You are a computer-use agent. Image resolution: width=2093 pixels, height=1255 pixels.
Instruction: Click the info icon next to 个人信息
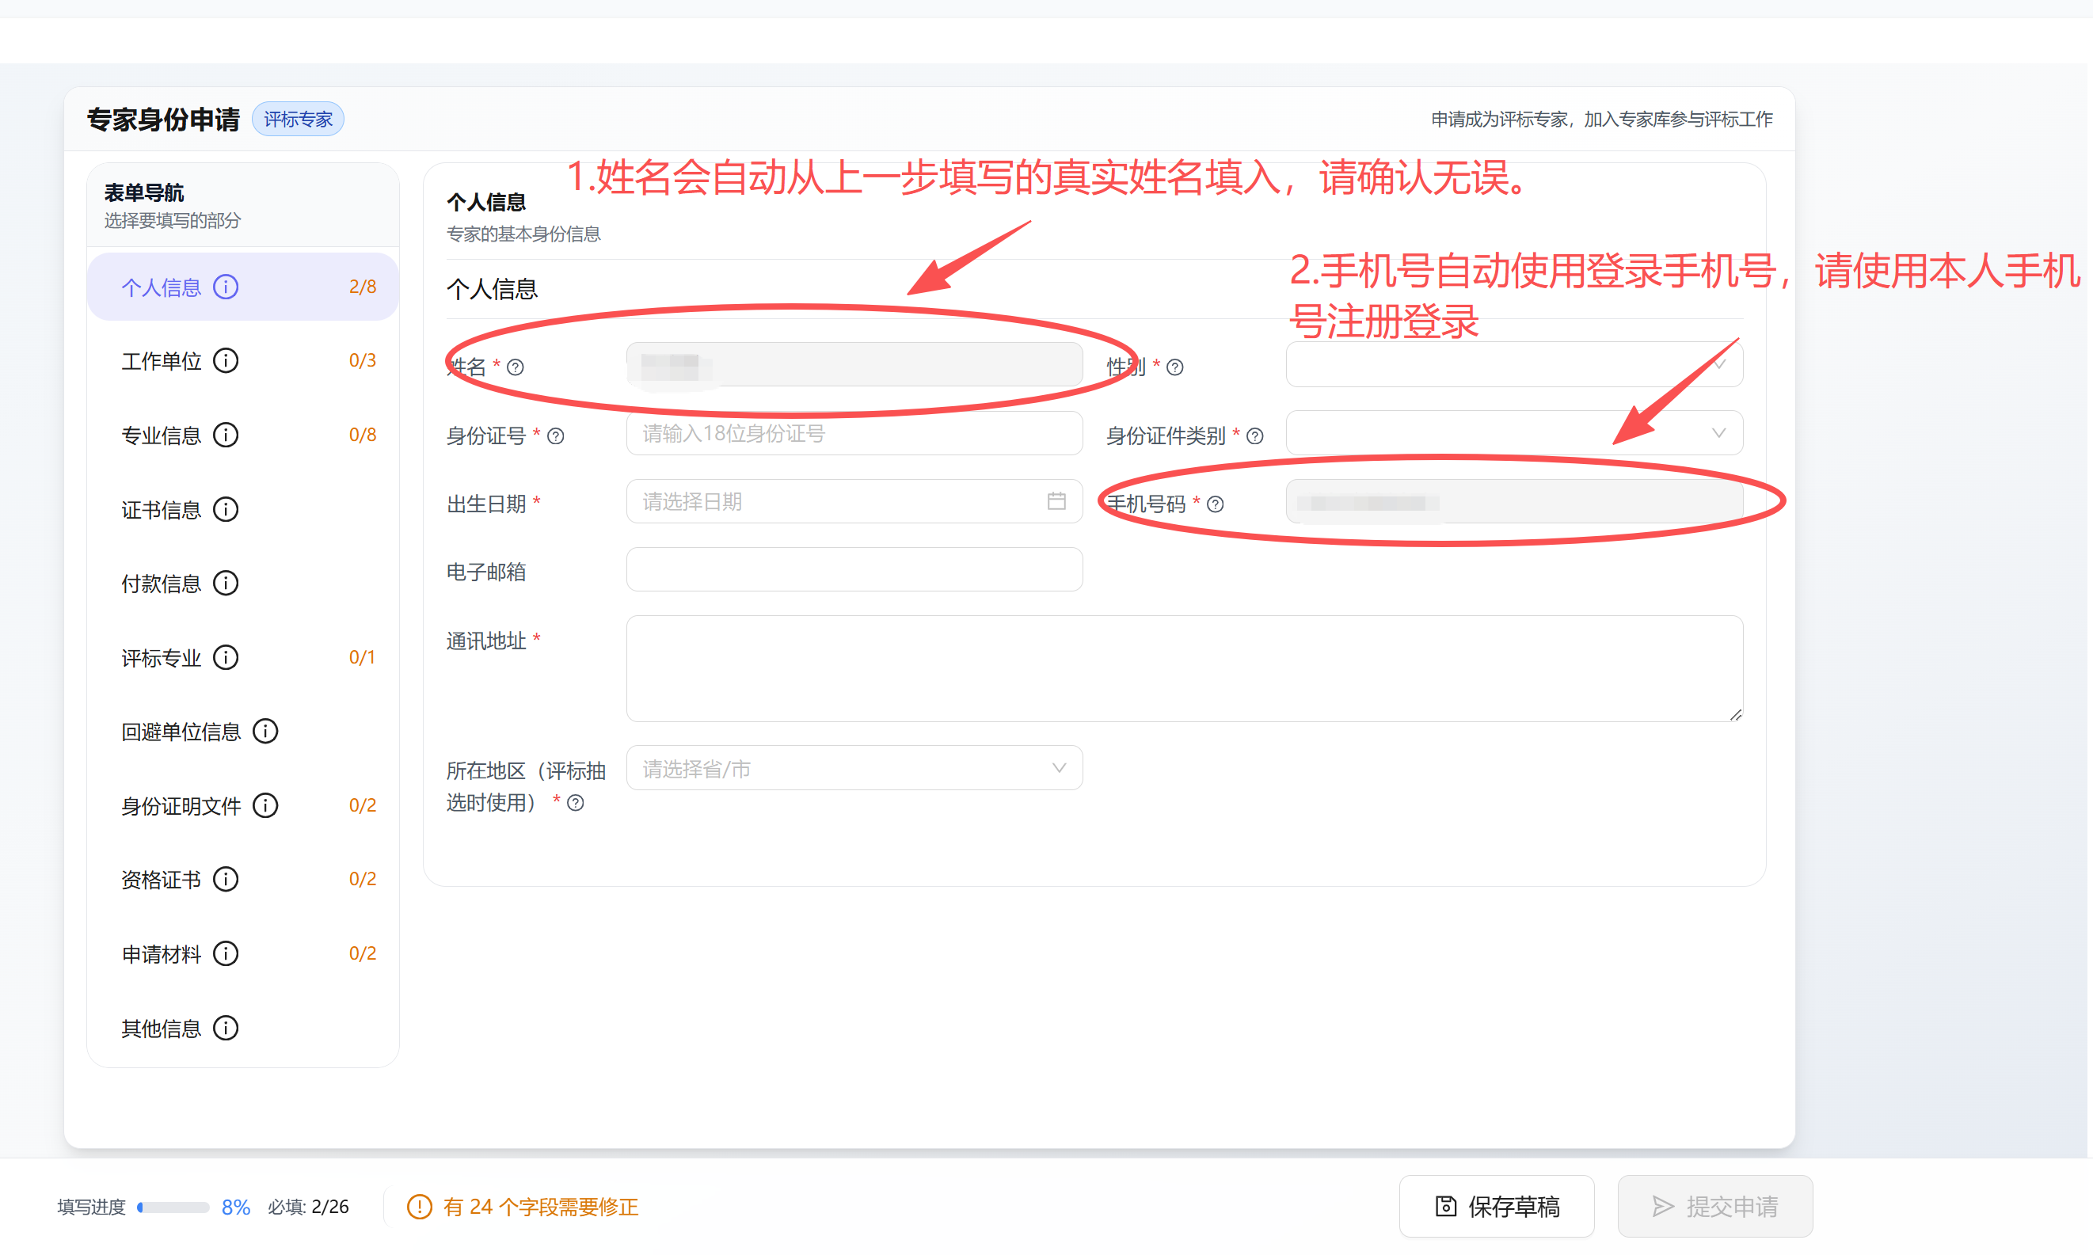(x=225, y=286)
